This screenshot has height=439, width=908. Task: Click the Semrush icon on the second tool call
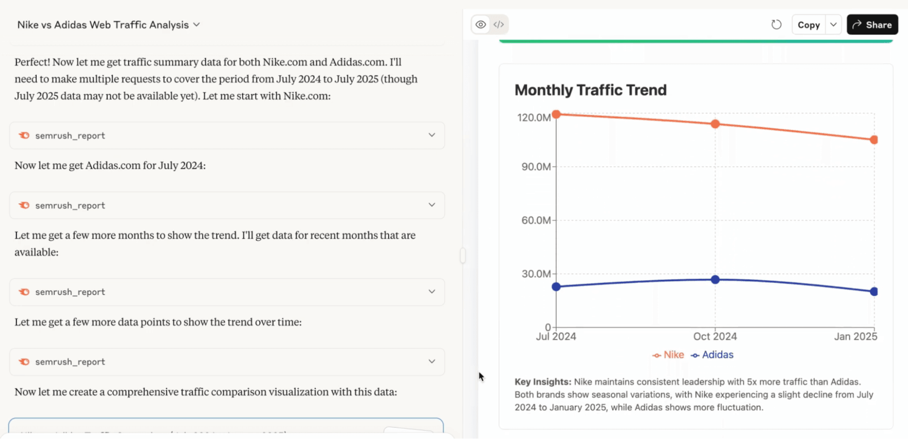point(24,205)
